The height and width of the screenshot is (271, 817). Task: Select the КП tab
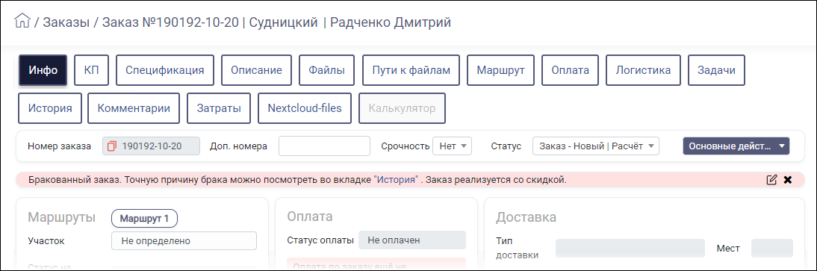click(91, 70)
